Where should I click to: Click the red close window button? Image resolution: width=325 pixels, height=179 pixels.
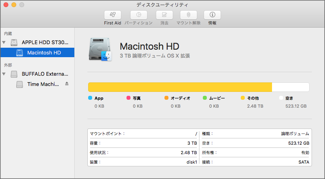(6, 5)
